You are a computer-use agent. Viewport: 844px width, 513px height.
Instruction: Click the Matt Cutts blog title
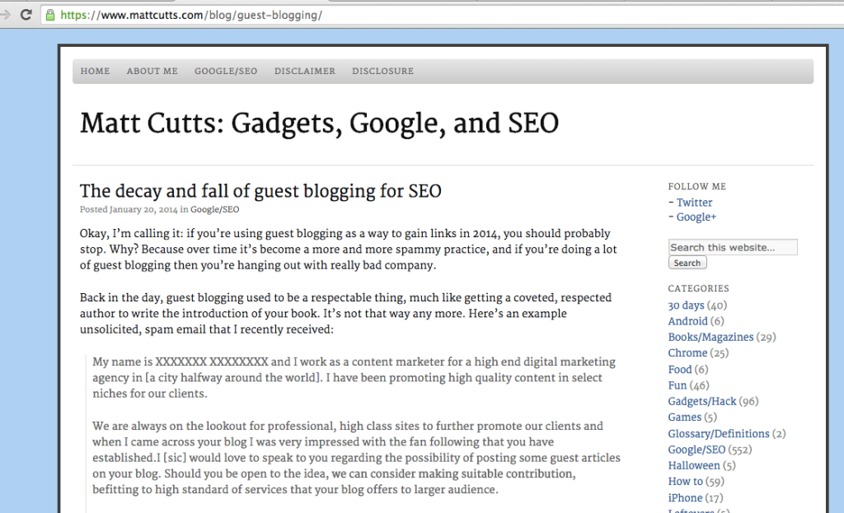319,124
